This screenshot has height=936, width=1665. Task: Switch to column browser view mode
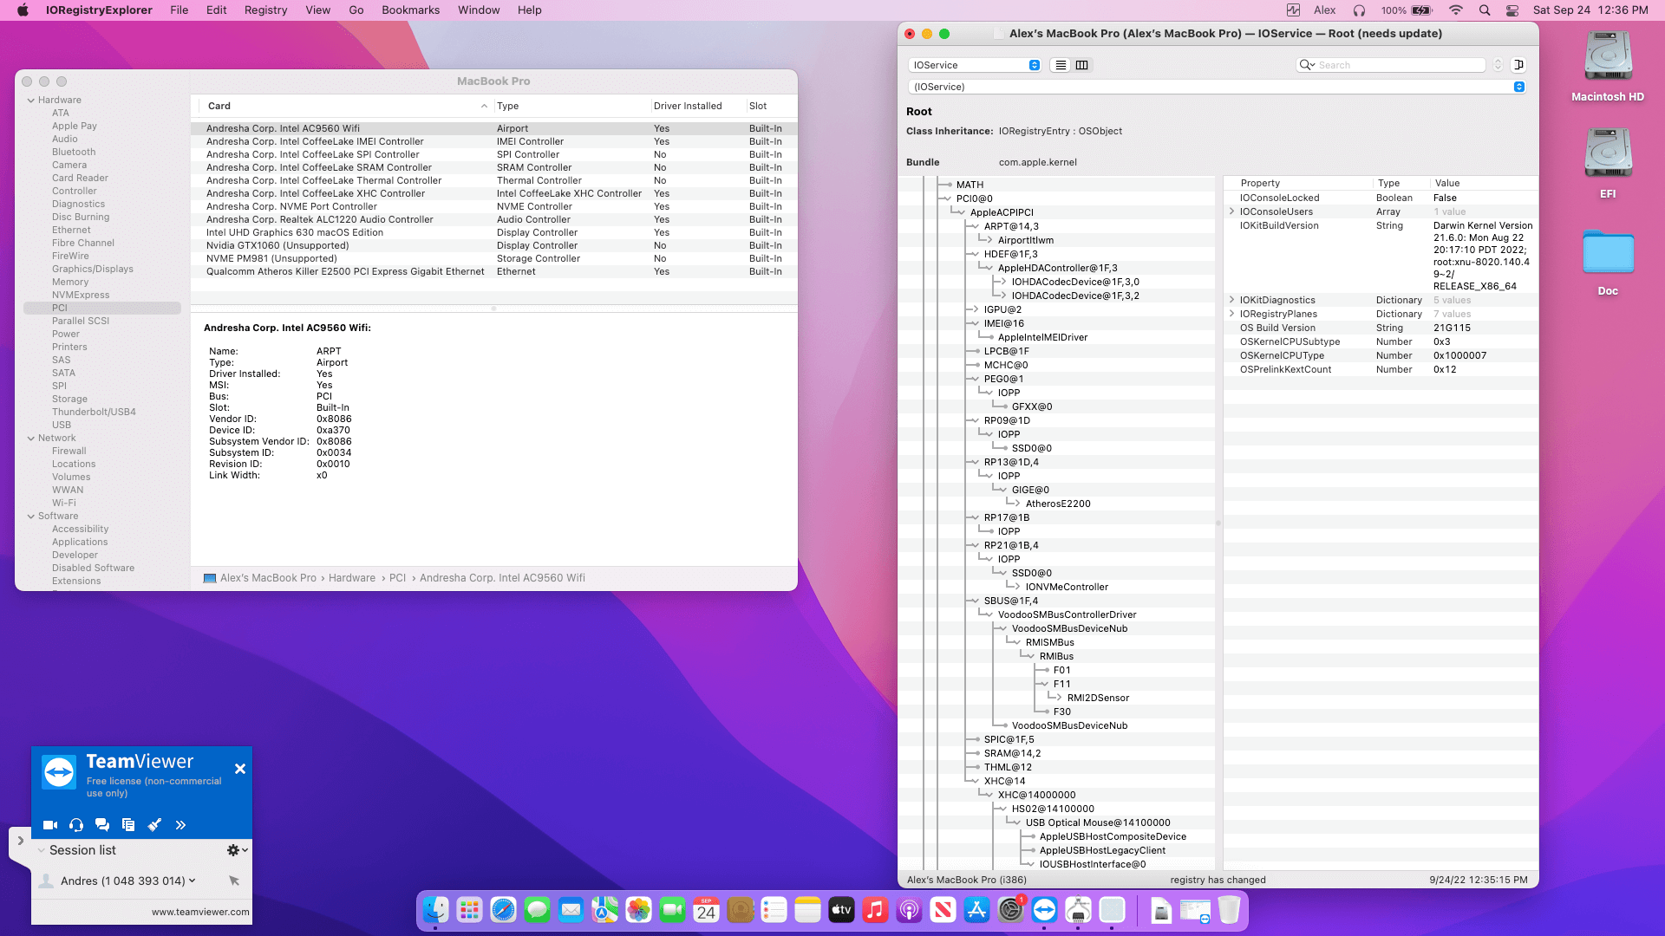tap(1081, 65)
